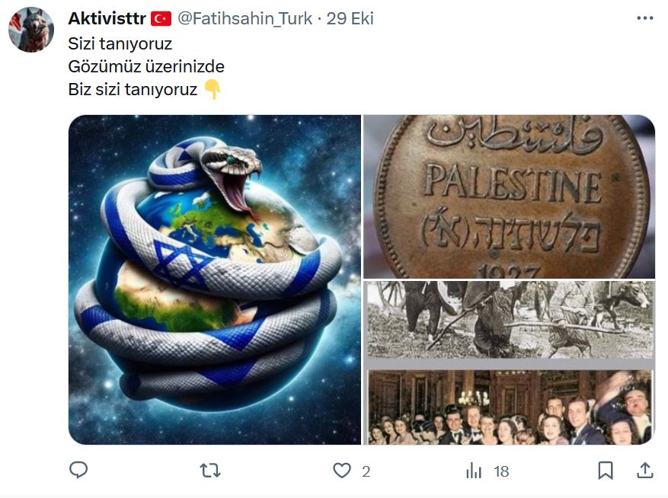Click the @Fatihsahin_Turk handle
The image size is (668, 498).
[245, 18]
